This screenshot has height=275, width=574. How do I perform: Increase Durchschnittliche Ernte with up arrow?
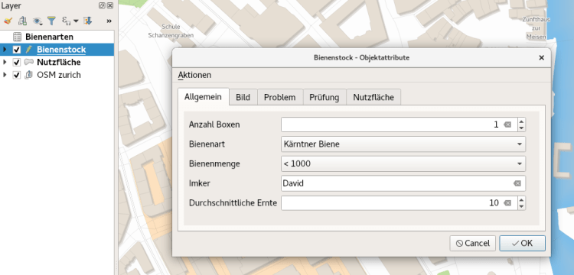click(x=522, y=199)
